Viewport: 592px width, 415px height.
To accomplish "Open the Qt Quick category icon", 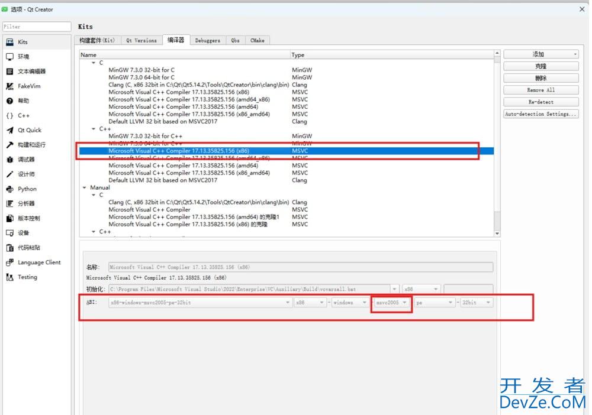I will [10, 130].
